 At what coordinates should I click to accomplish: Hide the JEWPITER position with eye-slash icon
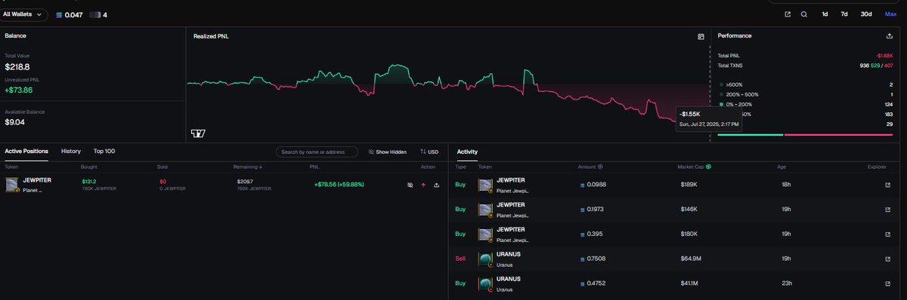pyautogui.click(x=410, y=185)
